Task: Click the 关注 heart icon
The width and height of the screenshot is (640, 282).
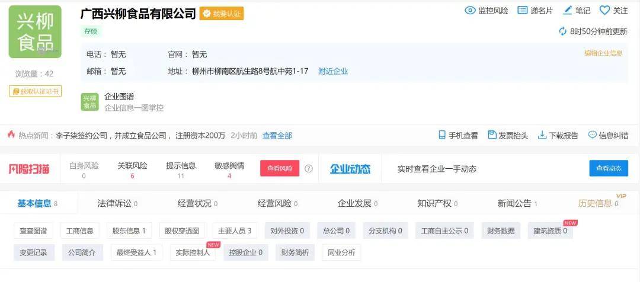Action: pyautogui.click(x=604, y=10)
